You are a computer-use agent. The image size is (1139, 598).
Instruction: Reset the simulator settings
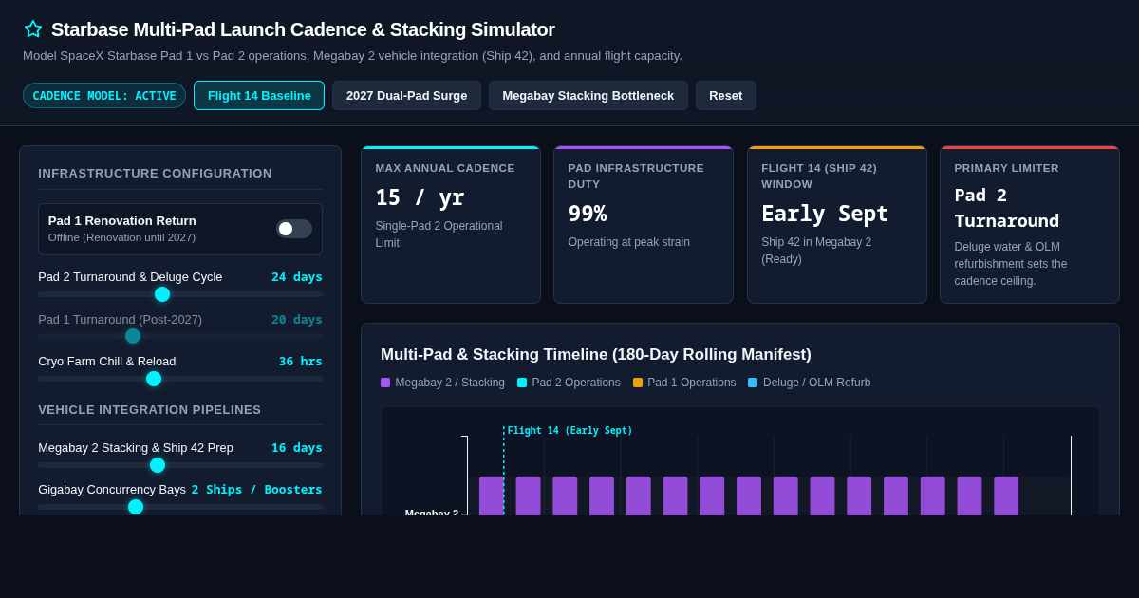726,96
